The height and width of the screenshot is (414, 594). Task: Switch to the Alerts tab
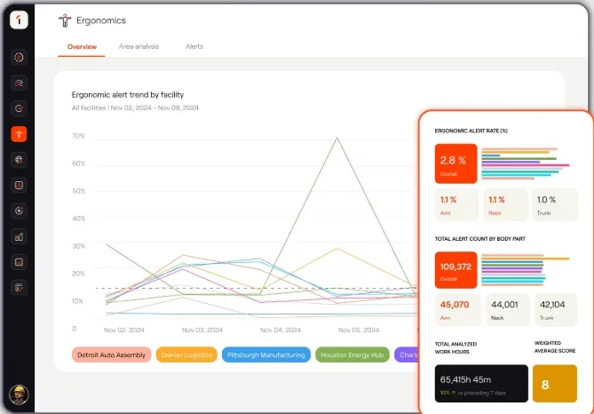pyautogui.click(x=194, y=46)
